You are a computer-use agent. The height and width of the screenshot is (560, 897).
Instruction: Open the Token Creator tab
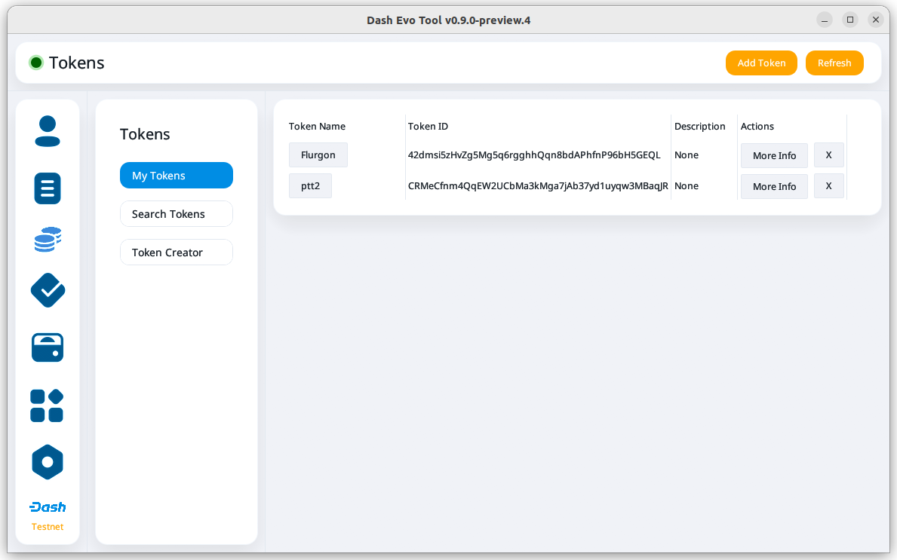click(x=176, y=252)
